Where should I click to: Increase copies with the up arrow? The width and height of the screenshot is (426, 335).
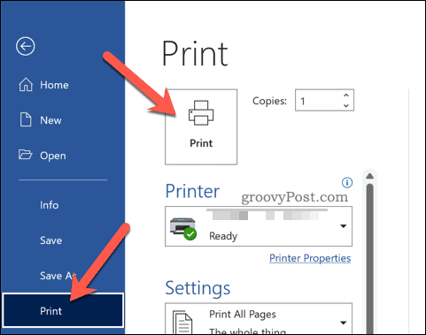(346, 95)
